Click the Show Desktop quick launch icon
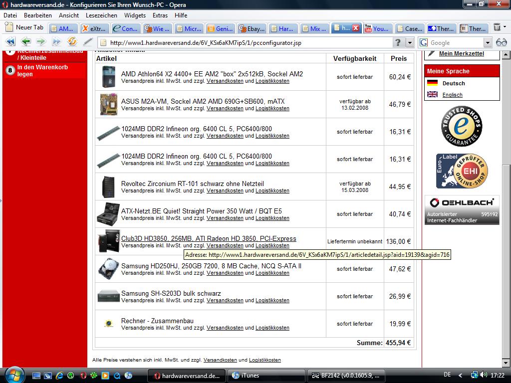511x383 pixels. point(36,376)
